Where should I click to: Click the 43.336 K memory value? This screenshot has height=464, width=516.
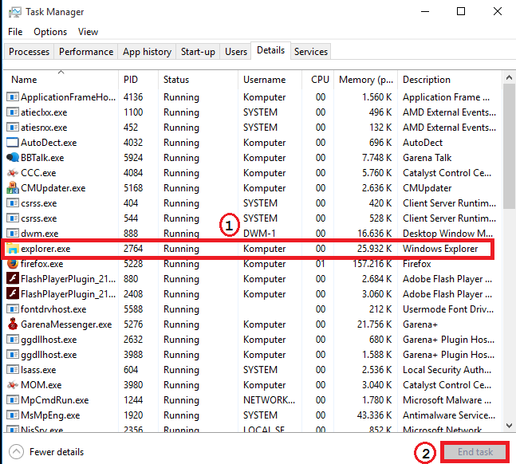375,415
